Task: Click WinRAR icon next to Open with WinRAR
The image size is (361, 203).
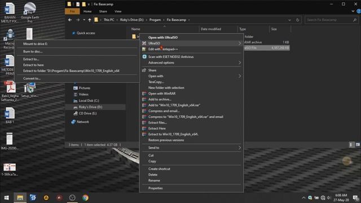Action: (144, 94)
